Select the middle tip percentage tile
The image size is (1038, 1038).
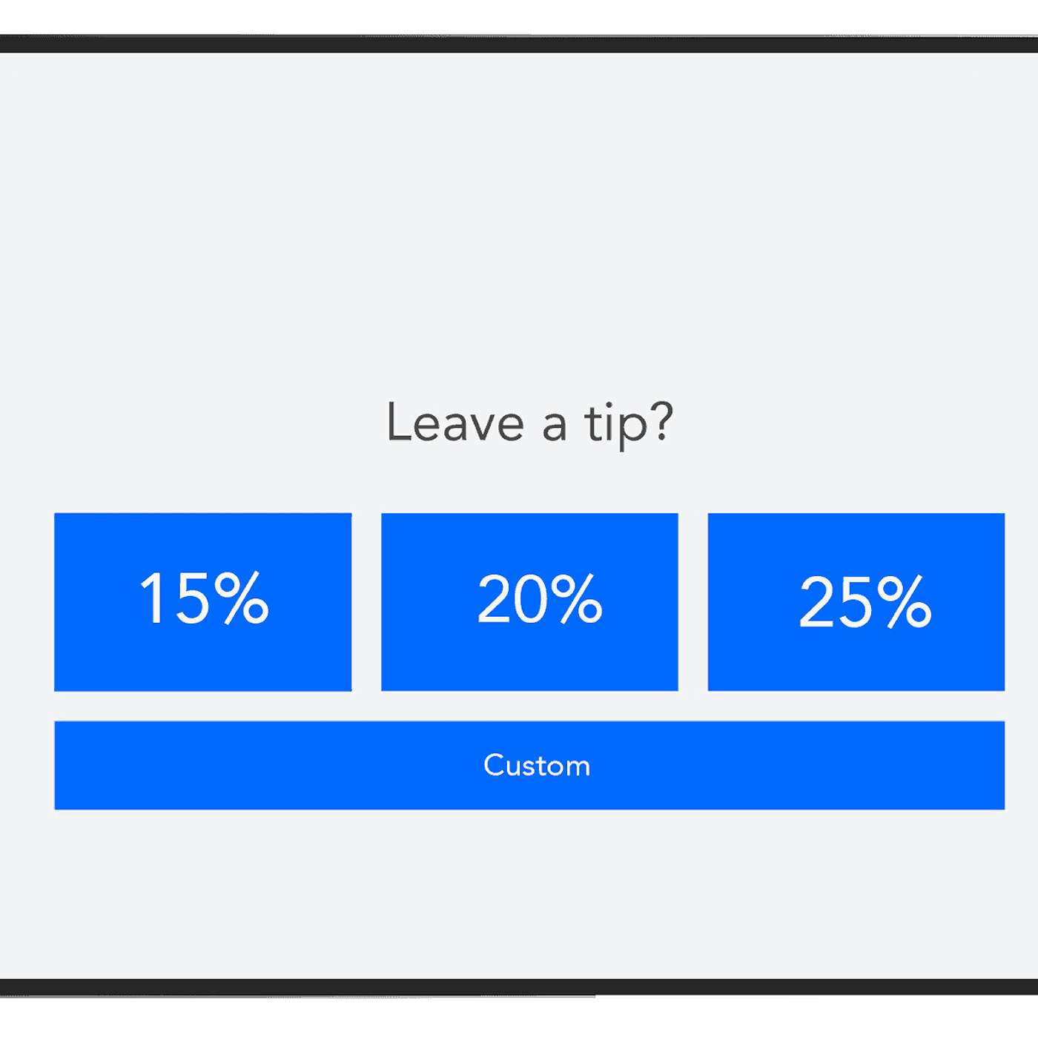coord(529,601)
